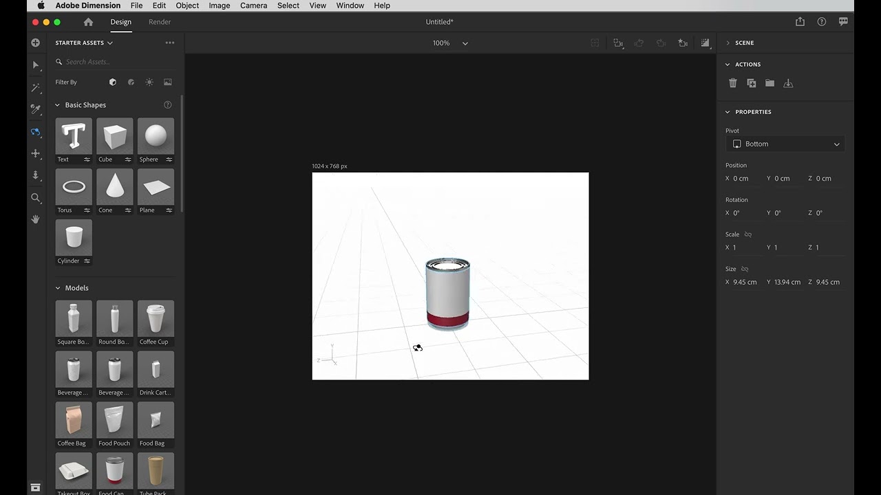Select the Coffee Cup model thumbnail
The width and height of the screenshot is (881, 495).
[156, 318]
